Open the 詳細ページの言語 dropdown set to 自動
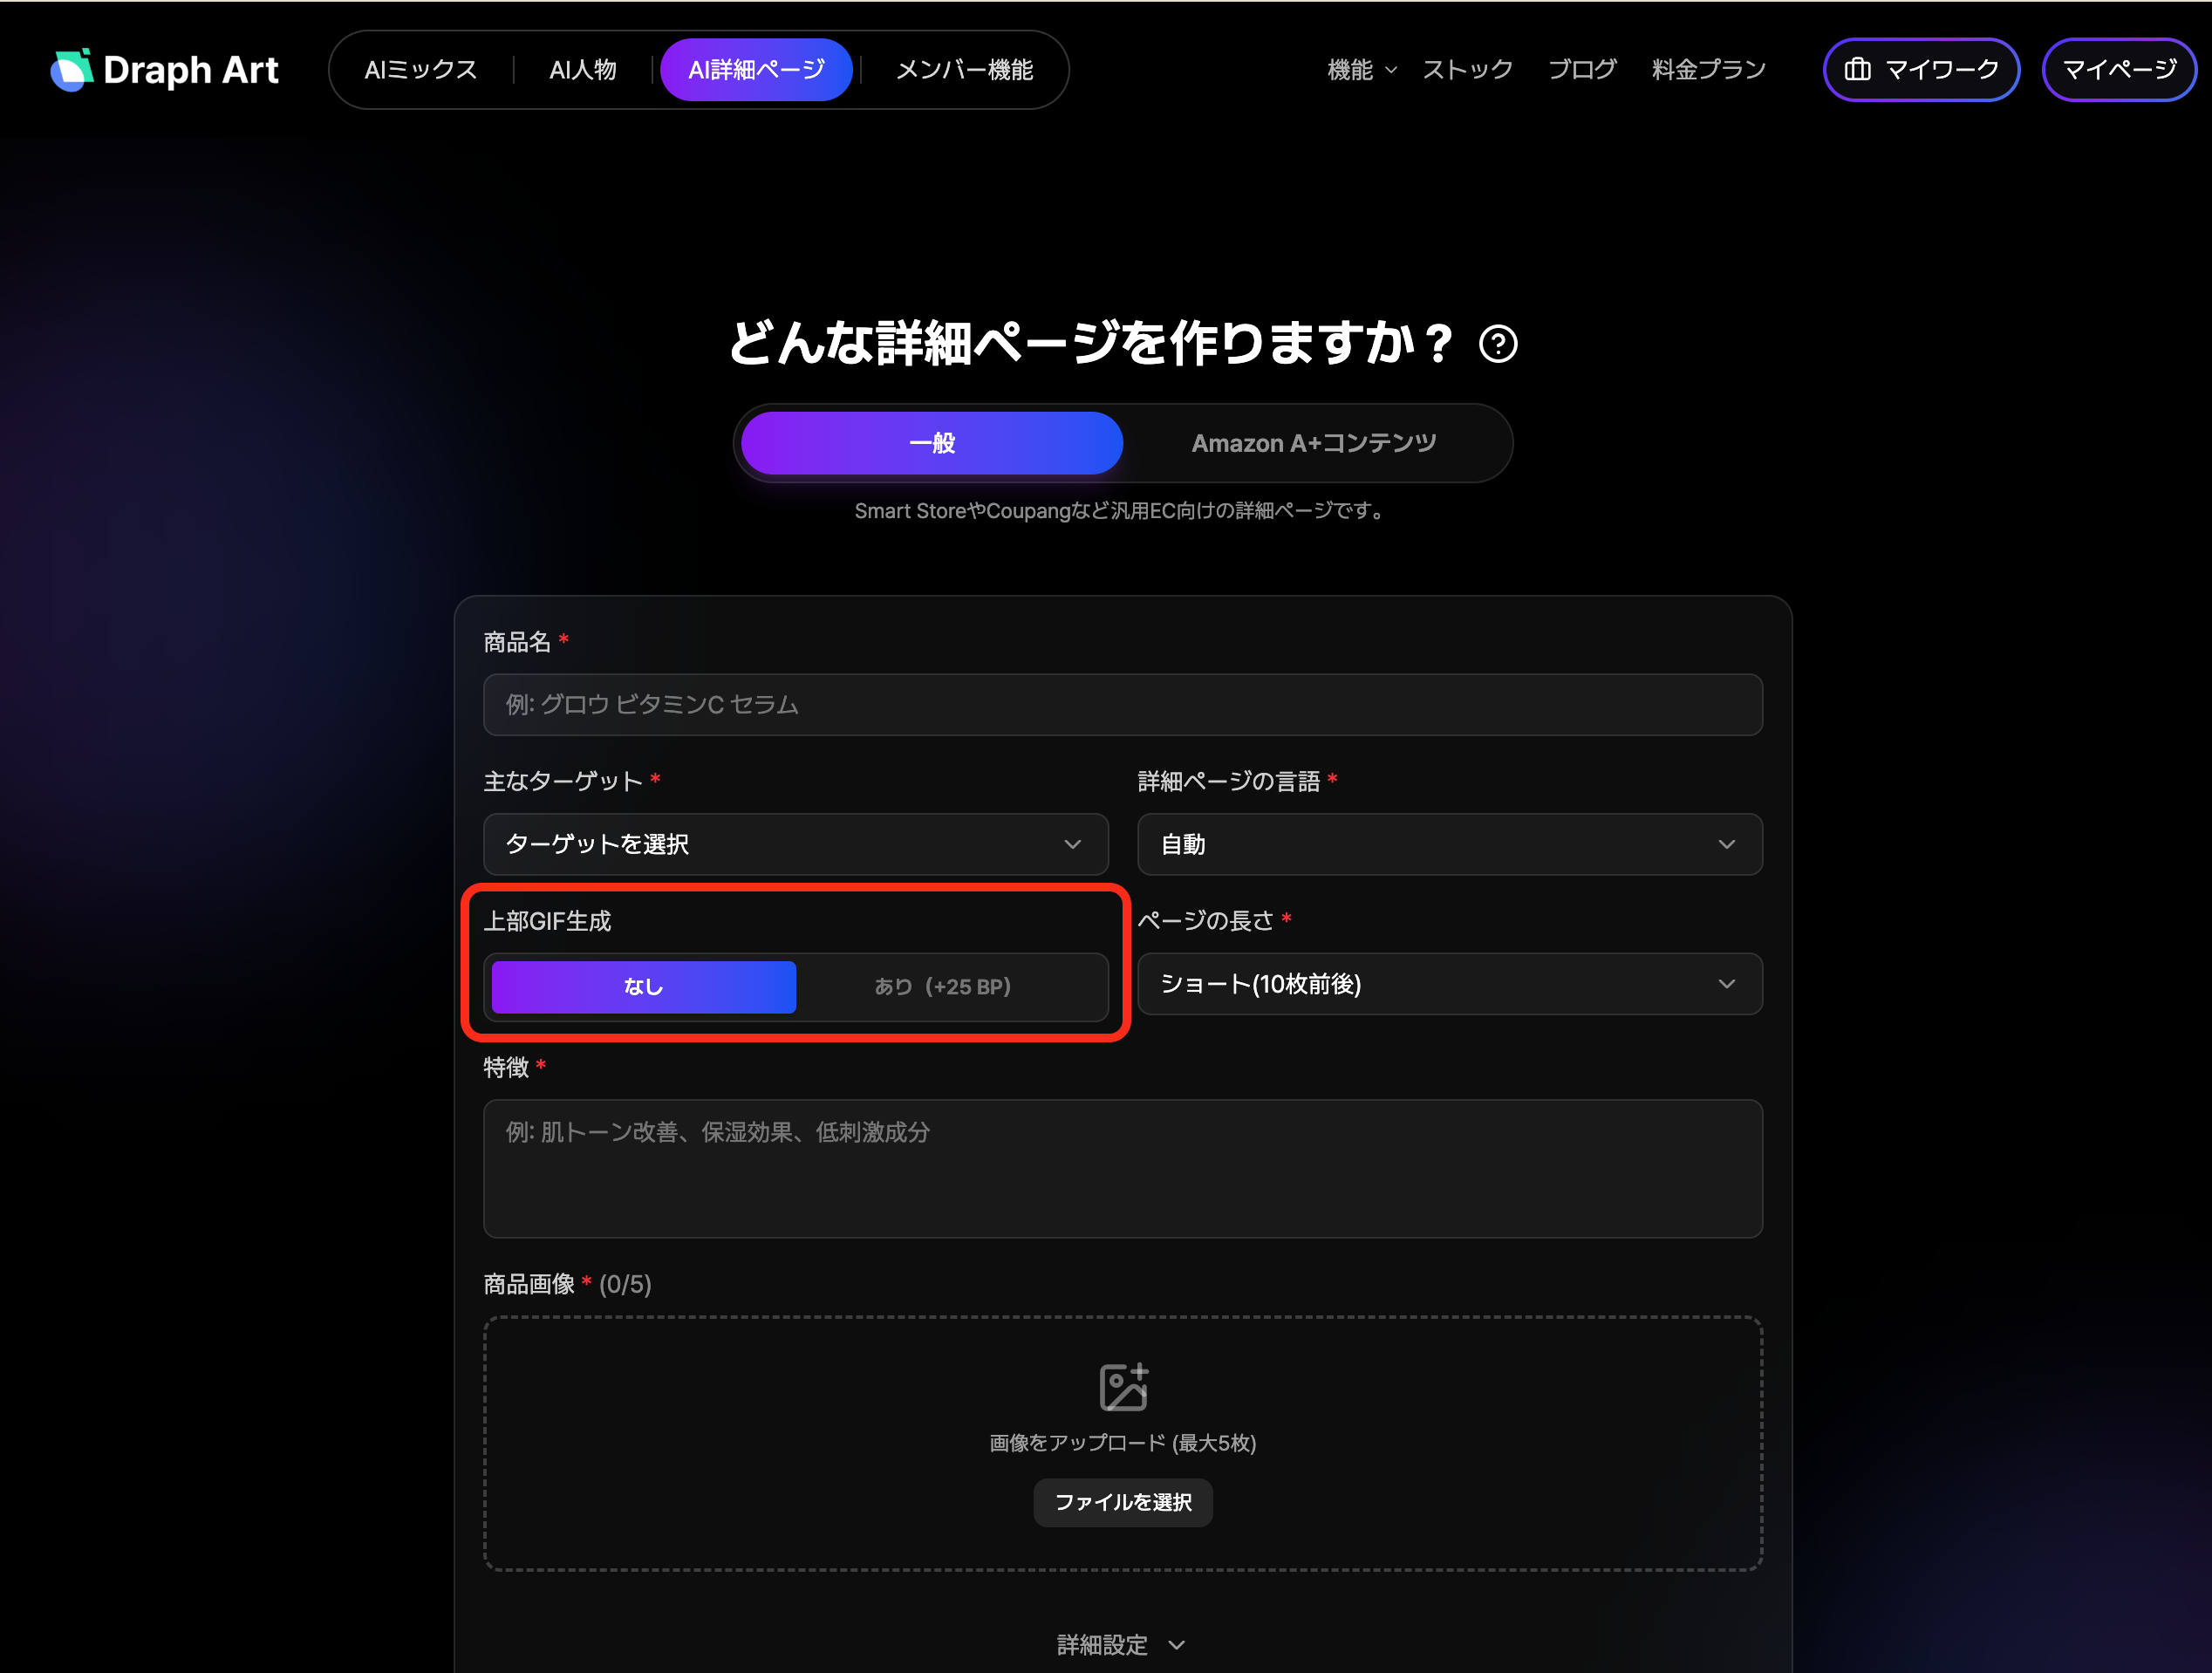The width and height of the screenshot is (2212, 1673). (x=1450, y=844)
